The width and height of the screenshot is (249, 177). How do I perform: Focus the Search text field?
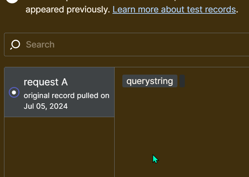click(x=127, y=45)
